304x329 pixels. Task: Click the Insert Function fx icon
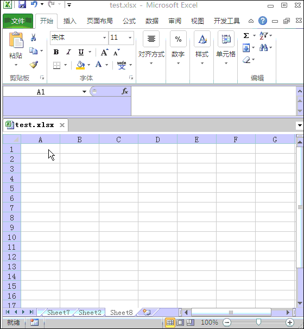(125, 91)
